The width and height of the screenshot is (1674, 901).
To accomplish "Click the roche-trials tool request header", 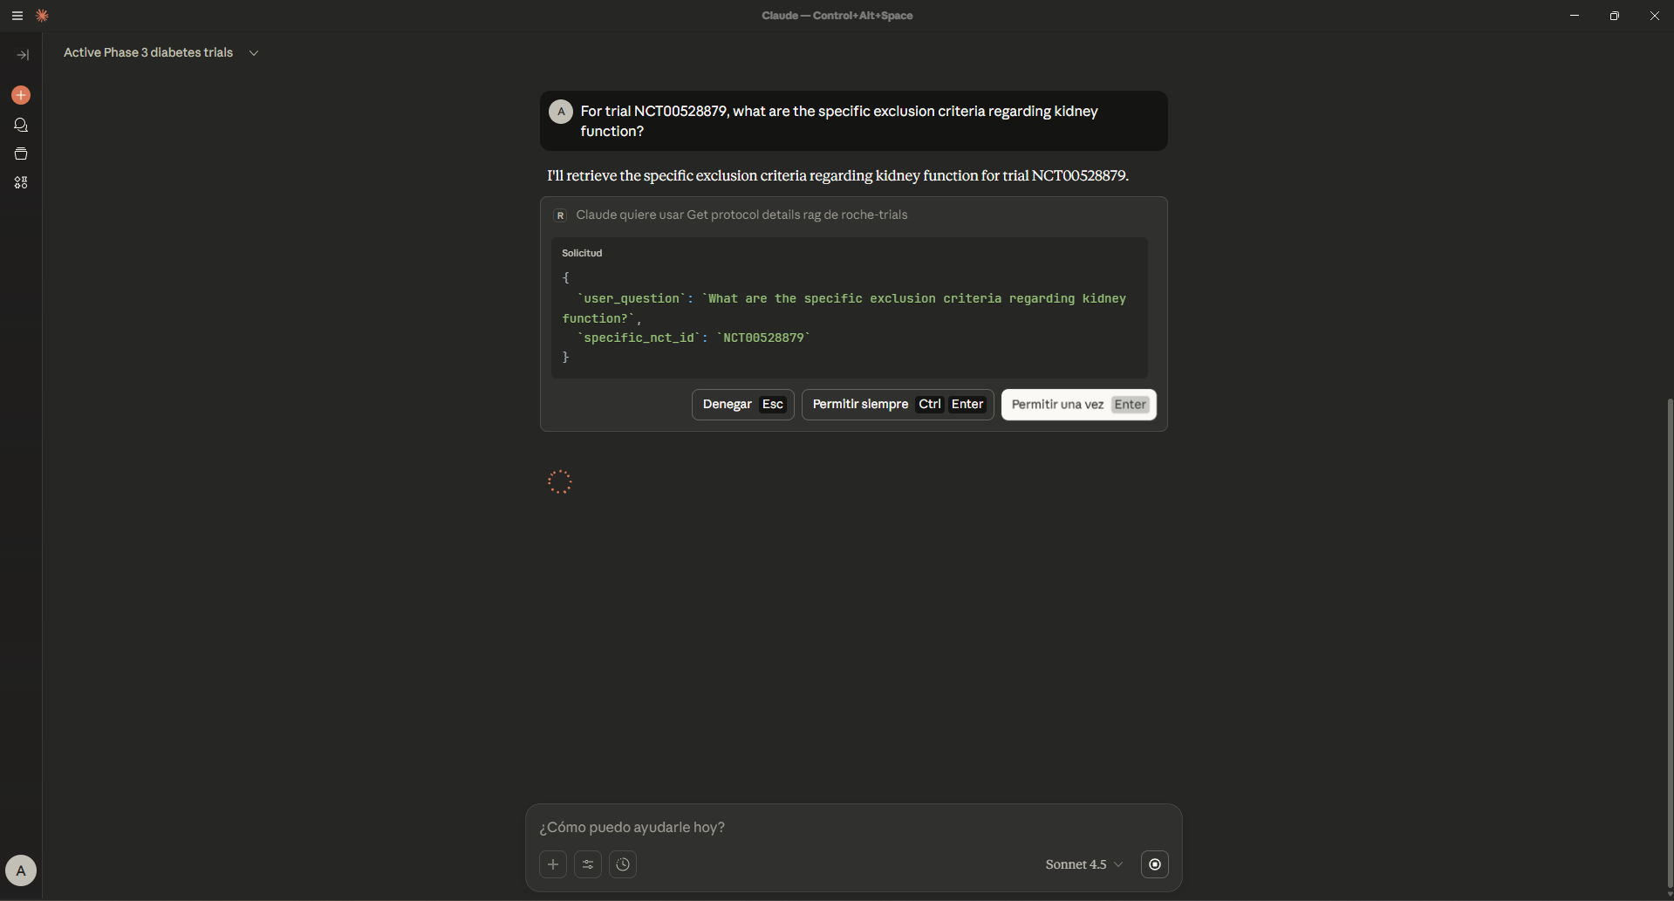I will click(x=741, y=215).
